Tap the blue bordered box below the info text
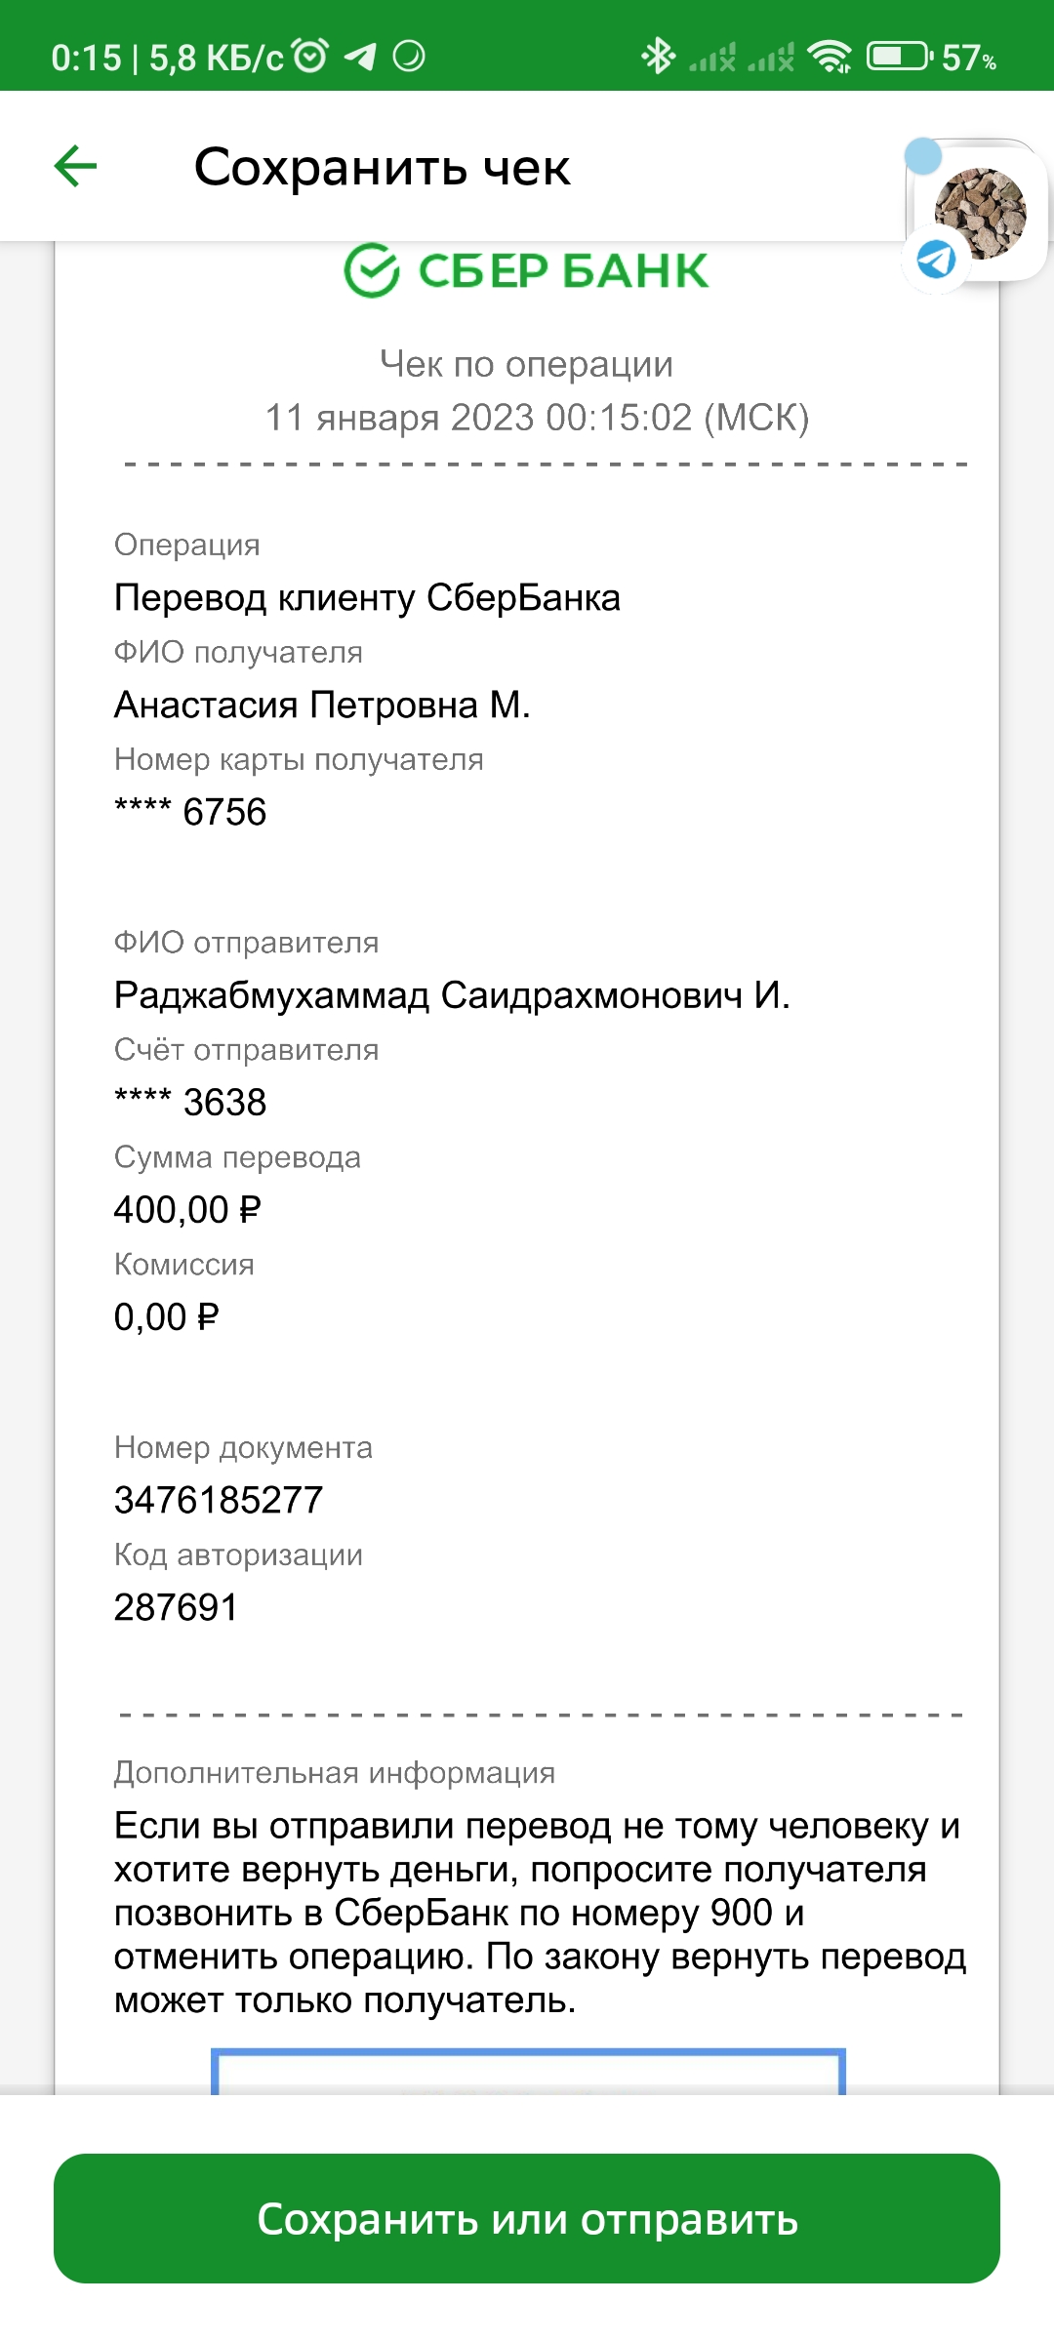This screenshot has height=2342, width=1054. click(x=528, y=2071)
